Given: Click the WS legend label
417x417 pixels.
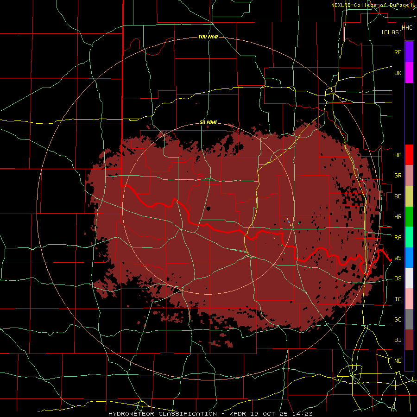Looking at the screenshot, I should coord(398,258).
